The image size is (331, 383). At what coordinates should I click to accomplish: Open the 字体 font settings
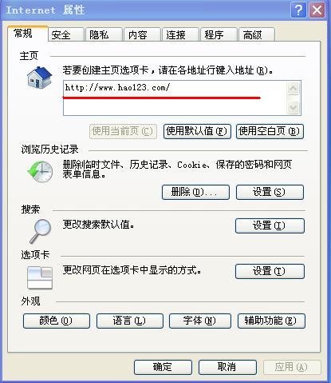200,321
